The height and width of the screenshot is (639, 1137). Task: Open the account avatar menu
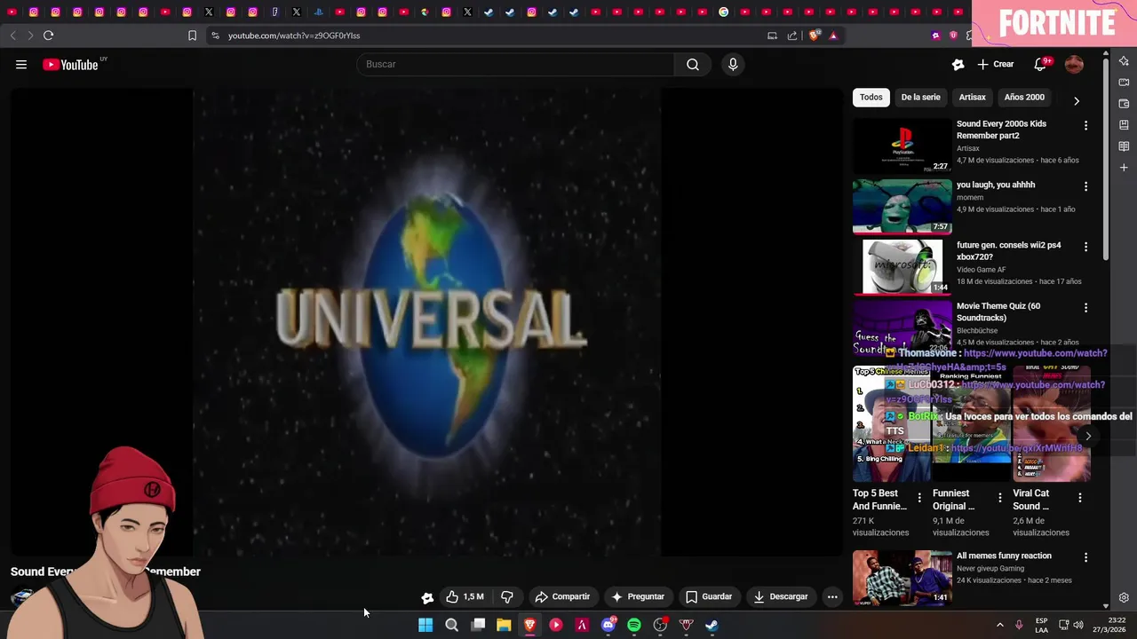1074,64
